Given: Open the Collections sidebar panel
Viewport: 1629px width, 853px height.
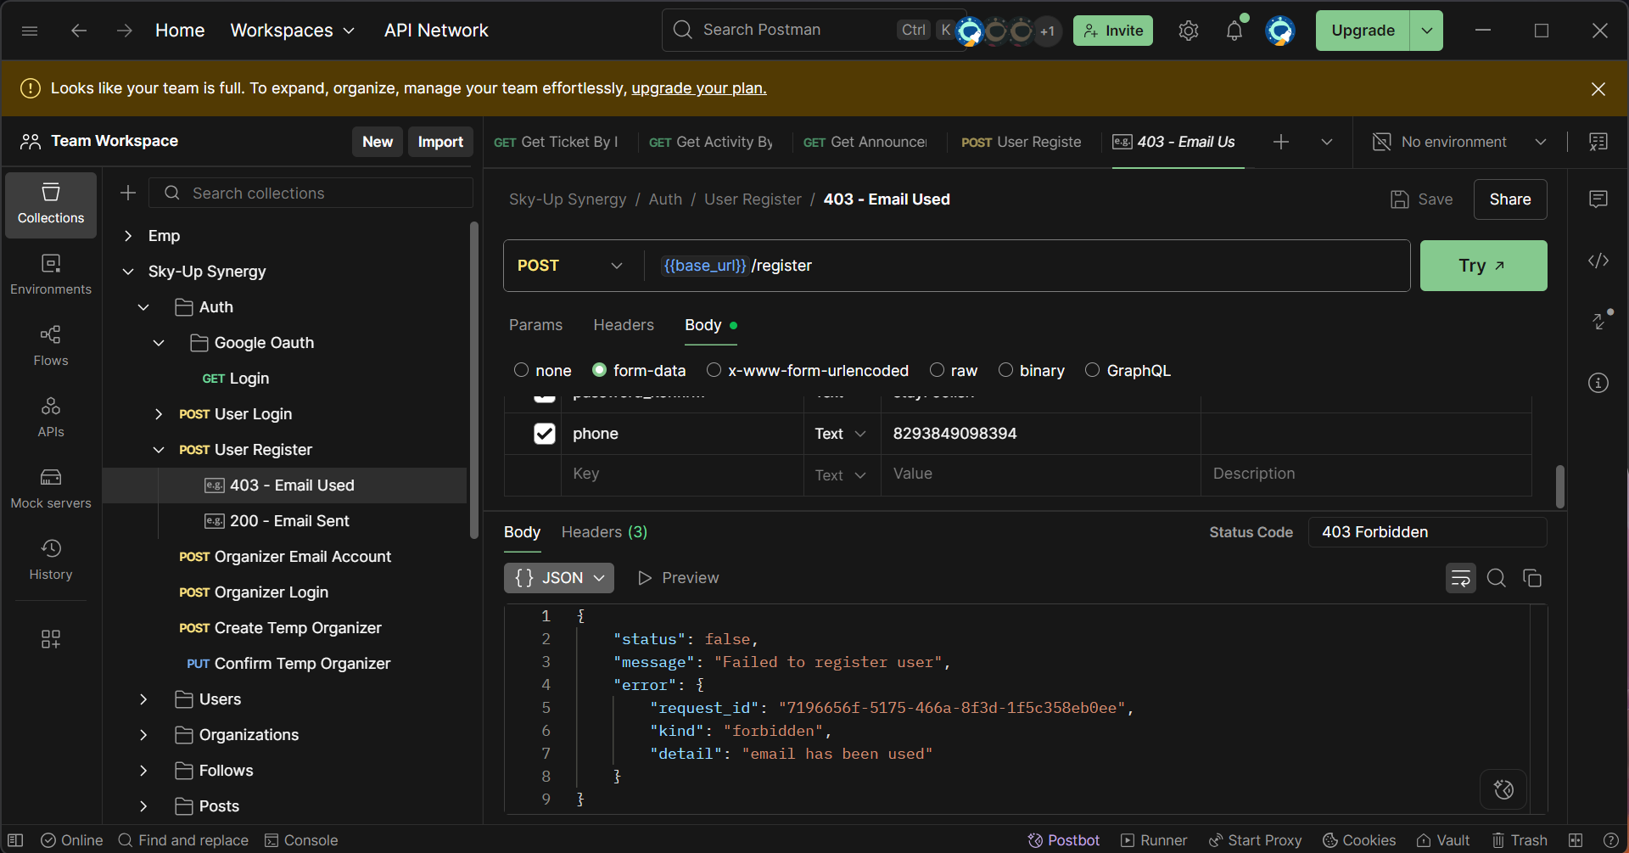Looking at the screenshot, I should point(51,205).
